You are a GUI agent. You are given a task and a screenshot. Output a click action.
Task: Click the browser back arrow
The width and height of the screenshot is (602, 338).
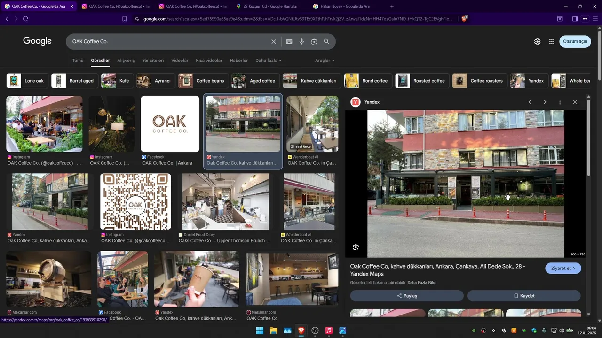point(7,19)
